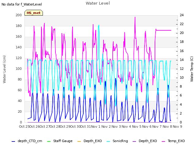Click the 'No data for f_WaterLevel' message
196x147 pixels.
click(22, 4)
